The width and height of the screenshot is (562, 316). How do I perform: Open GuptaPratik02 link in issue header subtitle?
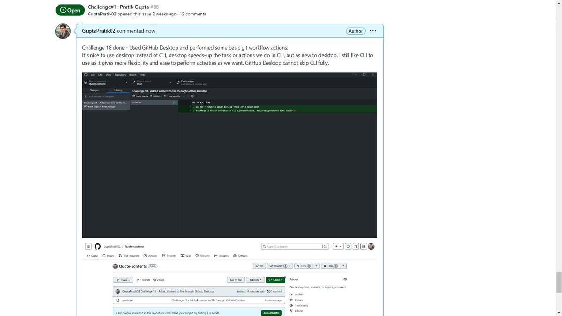click(102, 14)
